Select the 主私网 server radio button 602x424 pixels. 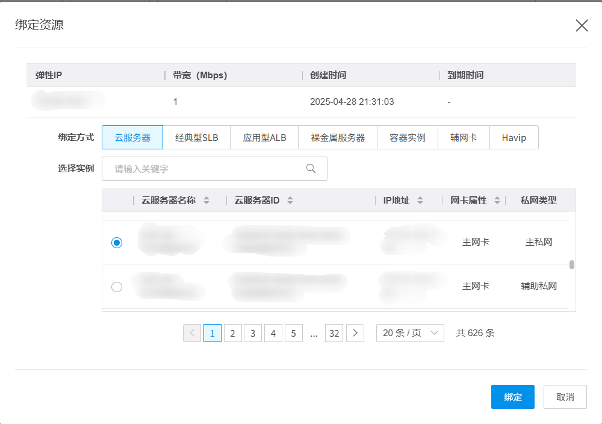tap(117, 242)
